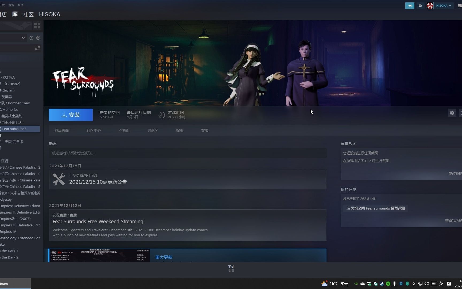Go to 商店页面 store page link

tap(62, 130)
